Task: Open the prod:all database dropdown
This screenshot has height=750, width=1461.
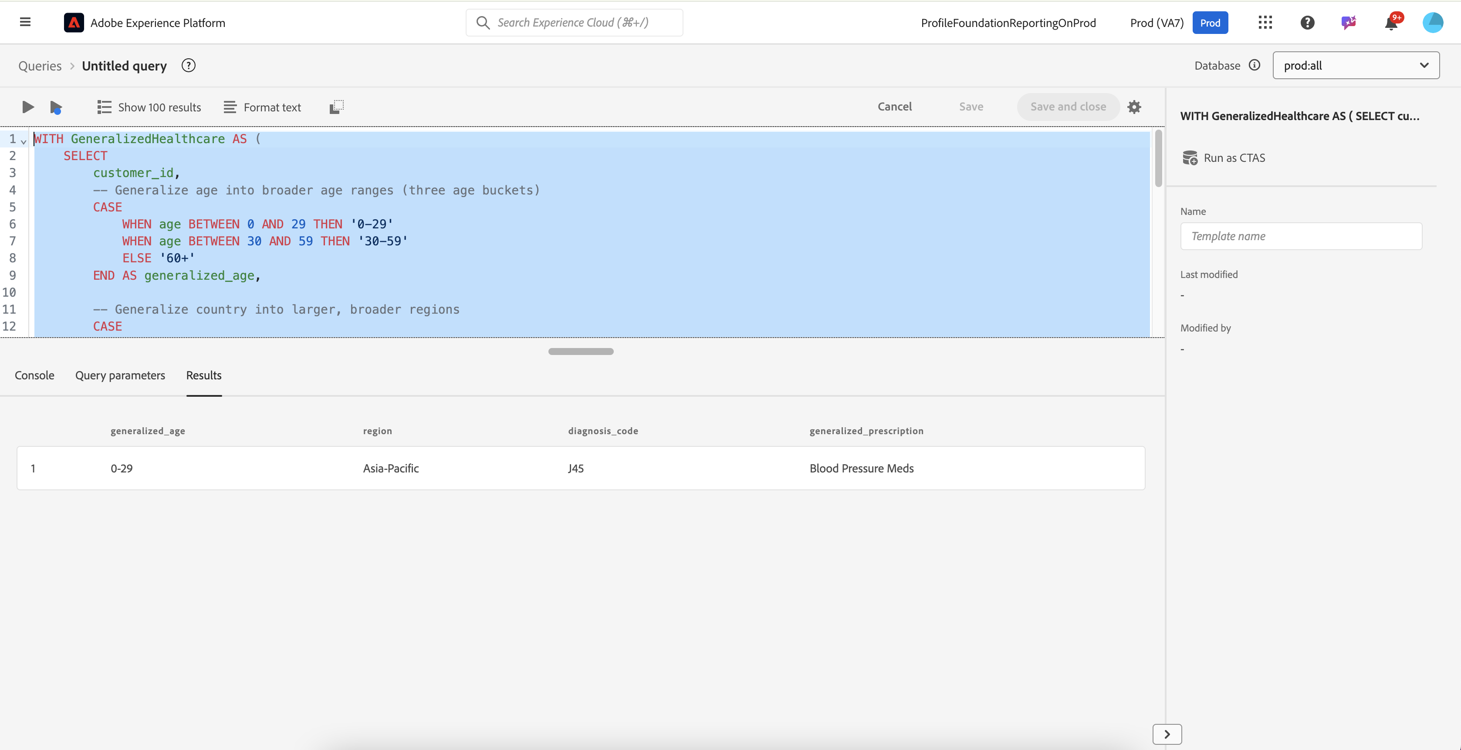Action: [x=1356, y=65]
